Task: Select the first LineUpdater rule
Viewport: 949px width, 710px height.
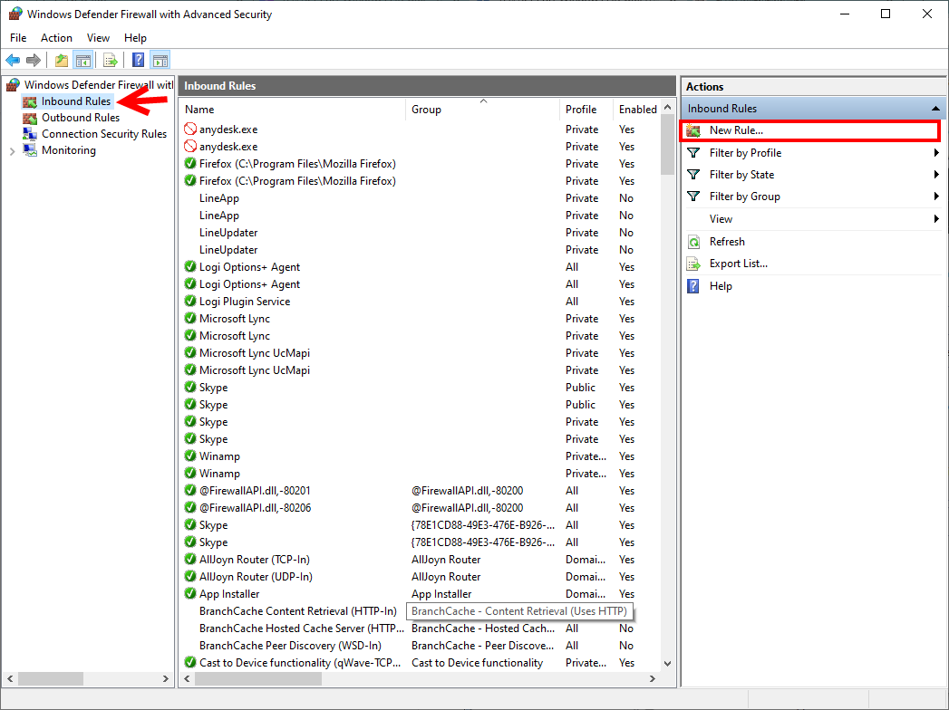Action: (x=420, y=232)
